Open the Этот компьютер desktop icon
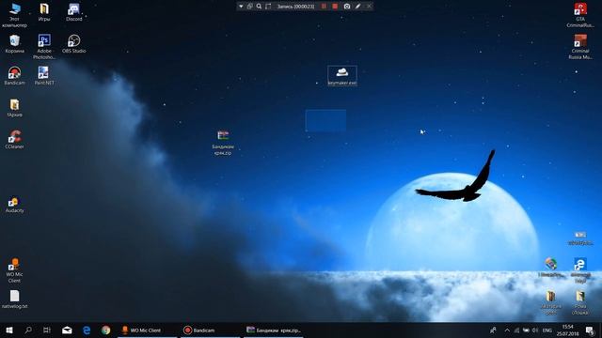The width and height of the screenshot is (602, 338). click(15, 15)
